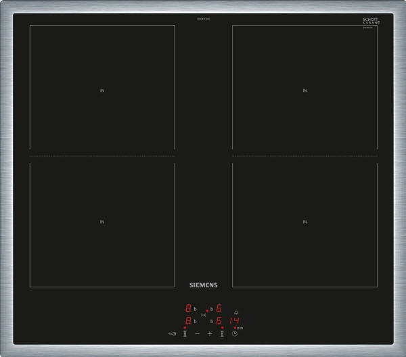The height and width of the screenshot is (357, 406).
Task: Touch the IN marker on rear right zone
Action: (x=304, y=91)
